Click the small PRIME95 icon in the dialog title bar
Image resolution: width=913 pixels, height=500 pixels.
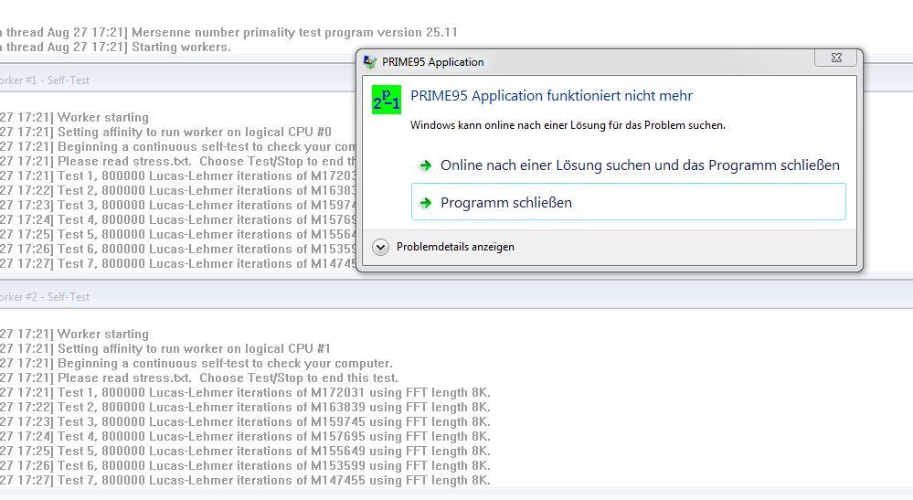pos(370,61)
